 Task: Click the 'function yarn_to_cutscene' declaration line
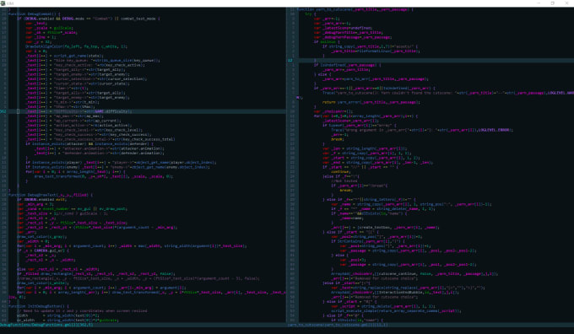click(355, 9)
